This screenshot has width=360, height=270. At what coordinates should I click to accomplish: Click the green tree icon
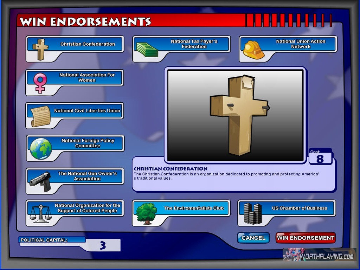146,213
